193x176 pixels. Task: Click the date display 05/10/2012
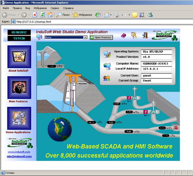(19, 32)
